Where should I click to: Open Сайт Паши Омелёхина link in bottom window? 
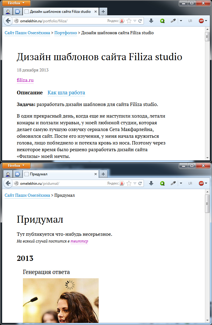click(x=27, y=195)
